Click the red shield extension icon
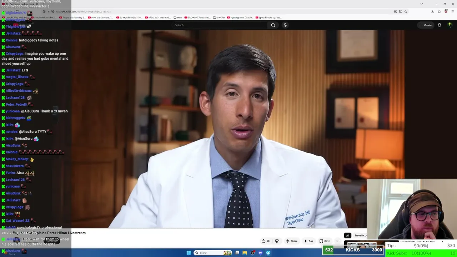The image size is (457, 257). coord(446,11)
